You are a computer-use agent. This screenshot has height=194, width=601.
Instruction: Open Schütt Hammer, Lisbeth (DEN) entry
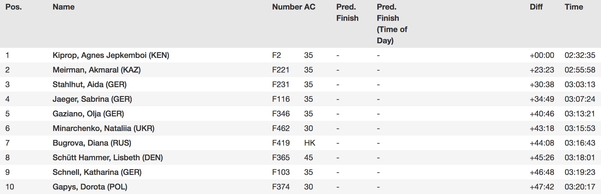108,158
